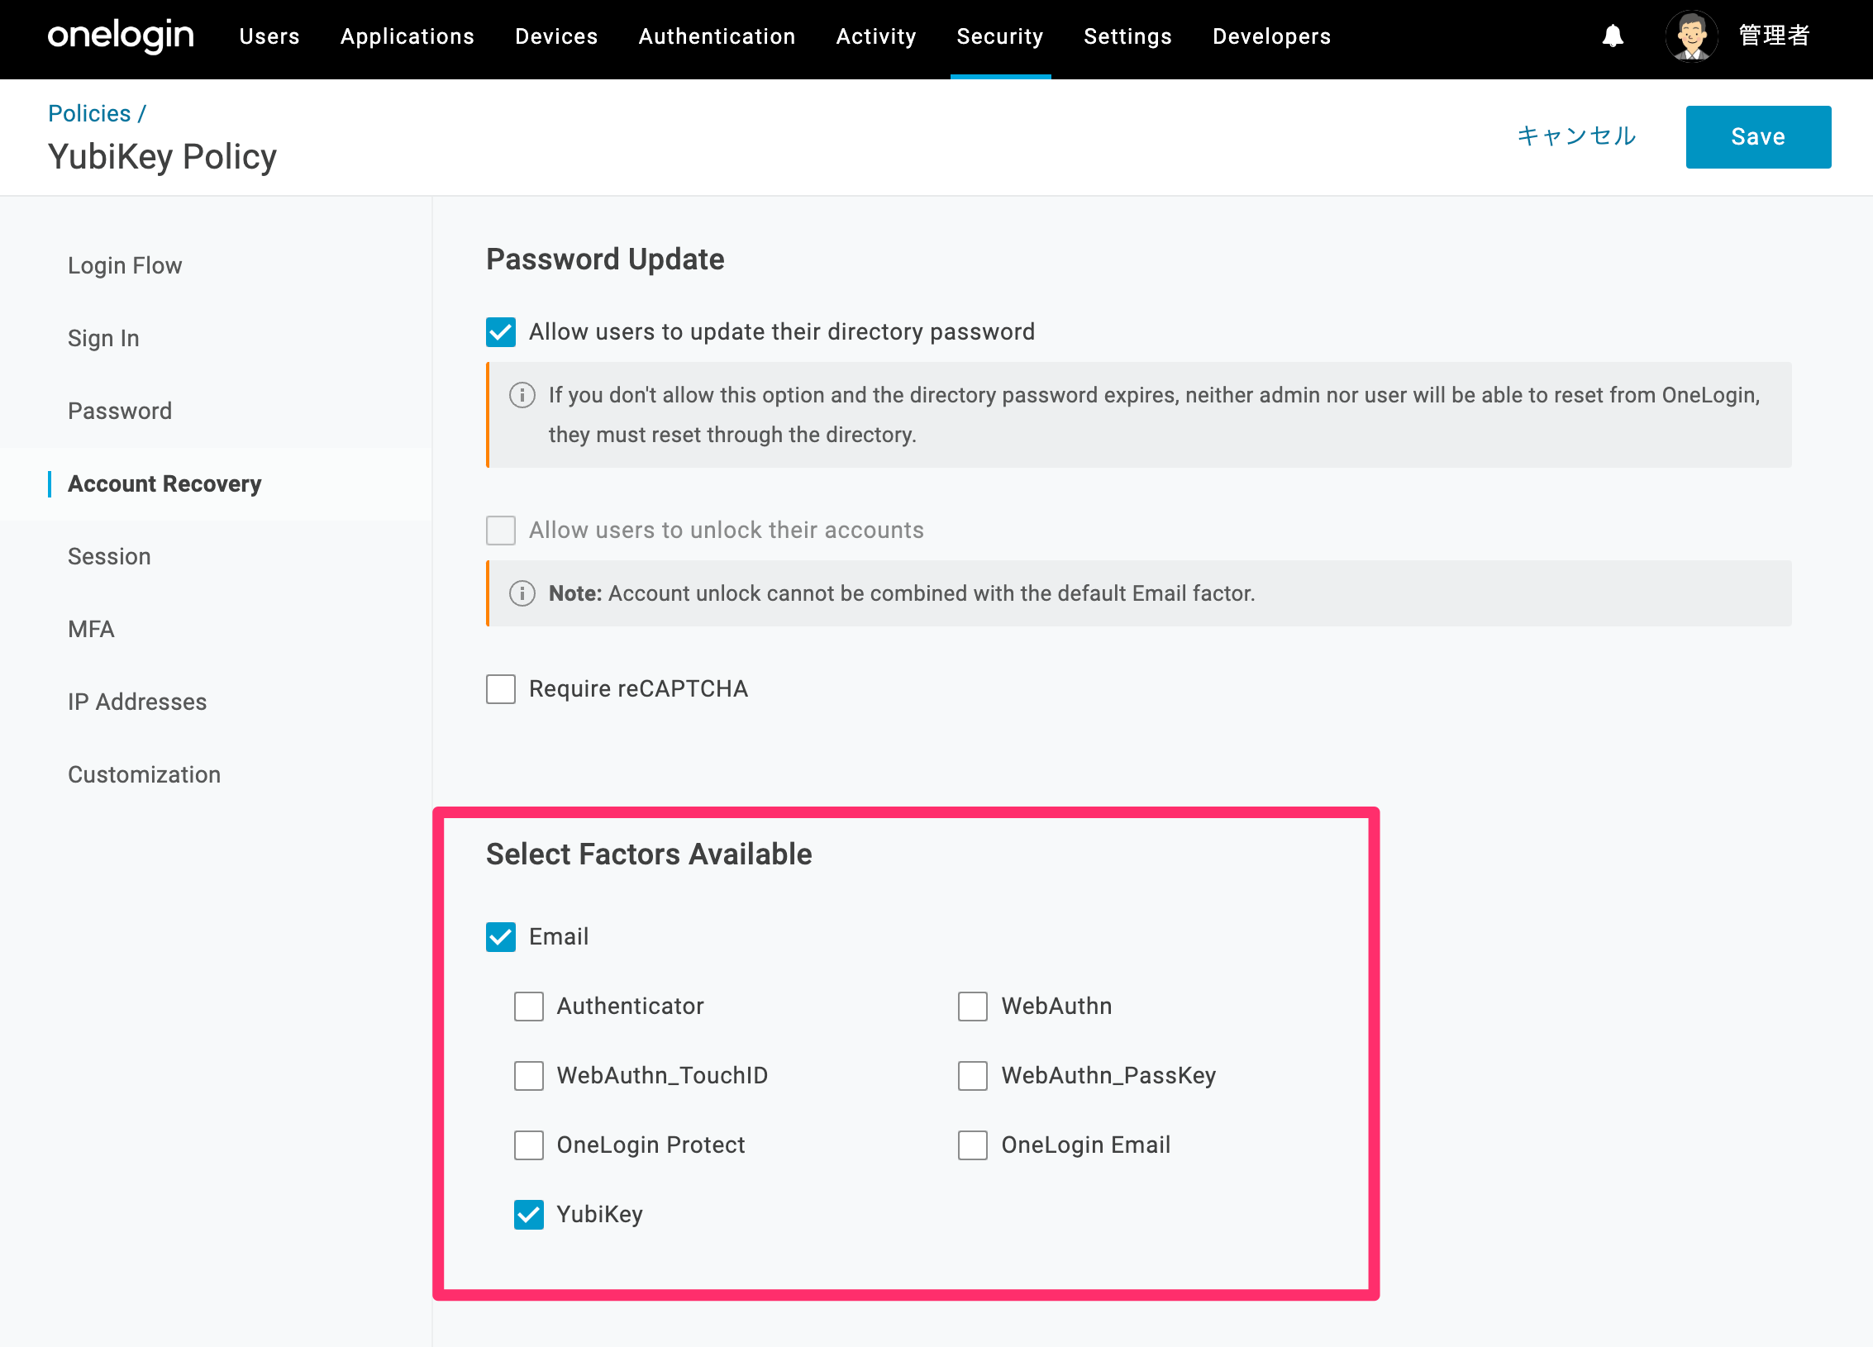Click the キャンセル cancel link

click(x=1576, y=136)
